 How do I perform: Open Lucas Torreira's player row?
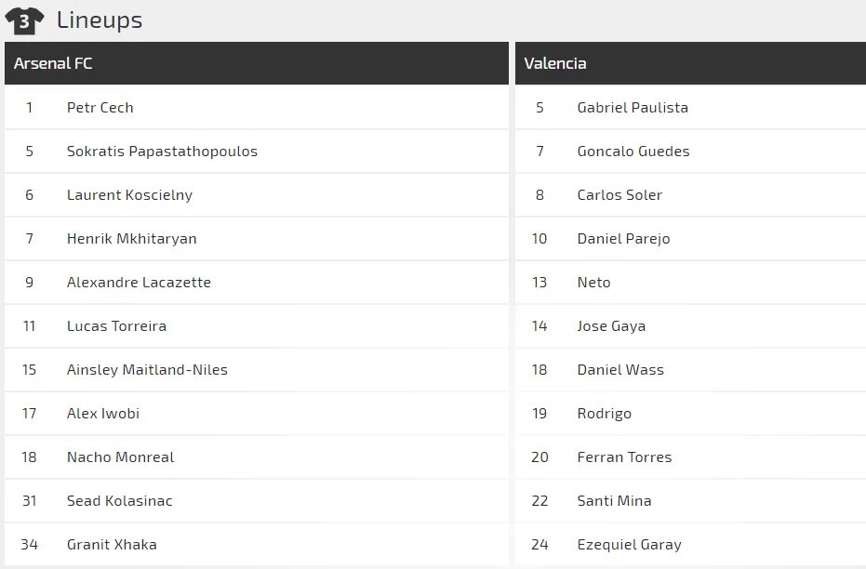116,326
